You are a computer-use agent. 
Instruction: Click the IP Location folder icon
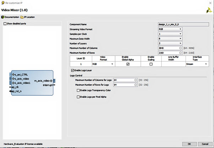pyautogui.click(x=22, y=17)
